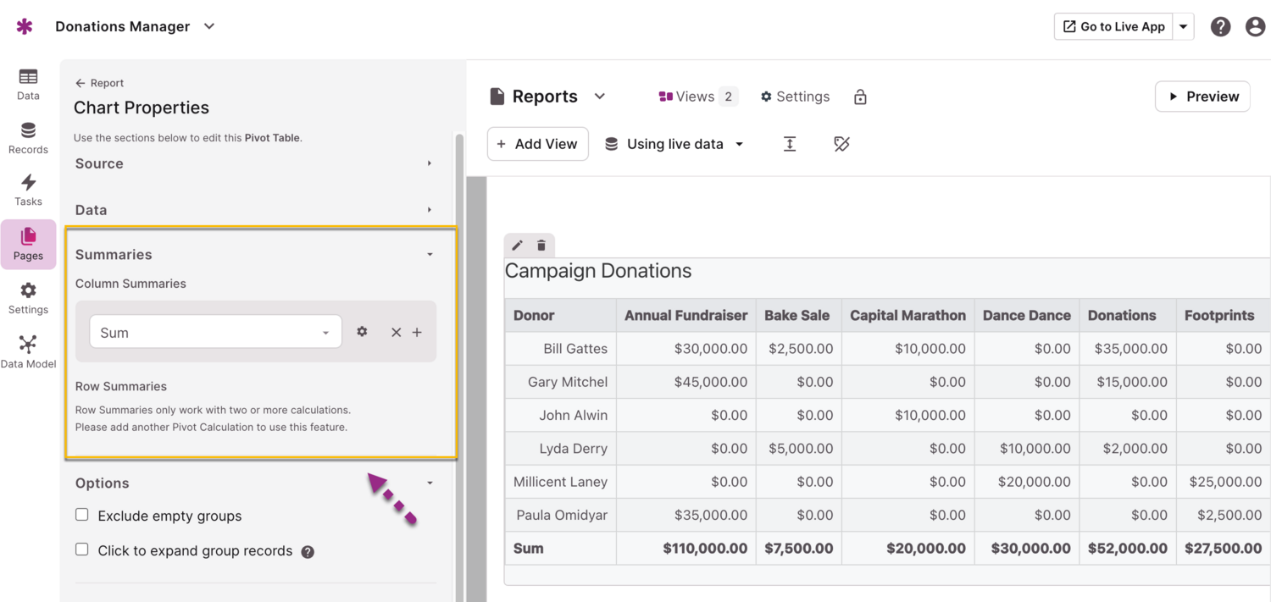Delete the pivot table with trash icon
The image size is (1271, 602).
click(541, 246)
